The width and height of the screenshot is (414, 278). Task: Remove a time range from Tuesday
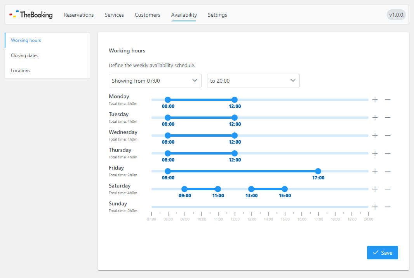[x=388, y=118]
